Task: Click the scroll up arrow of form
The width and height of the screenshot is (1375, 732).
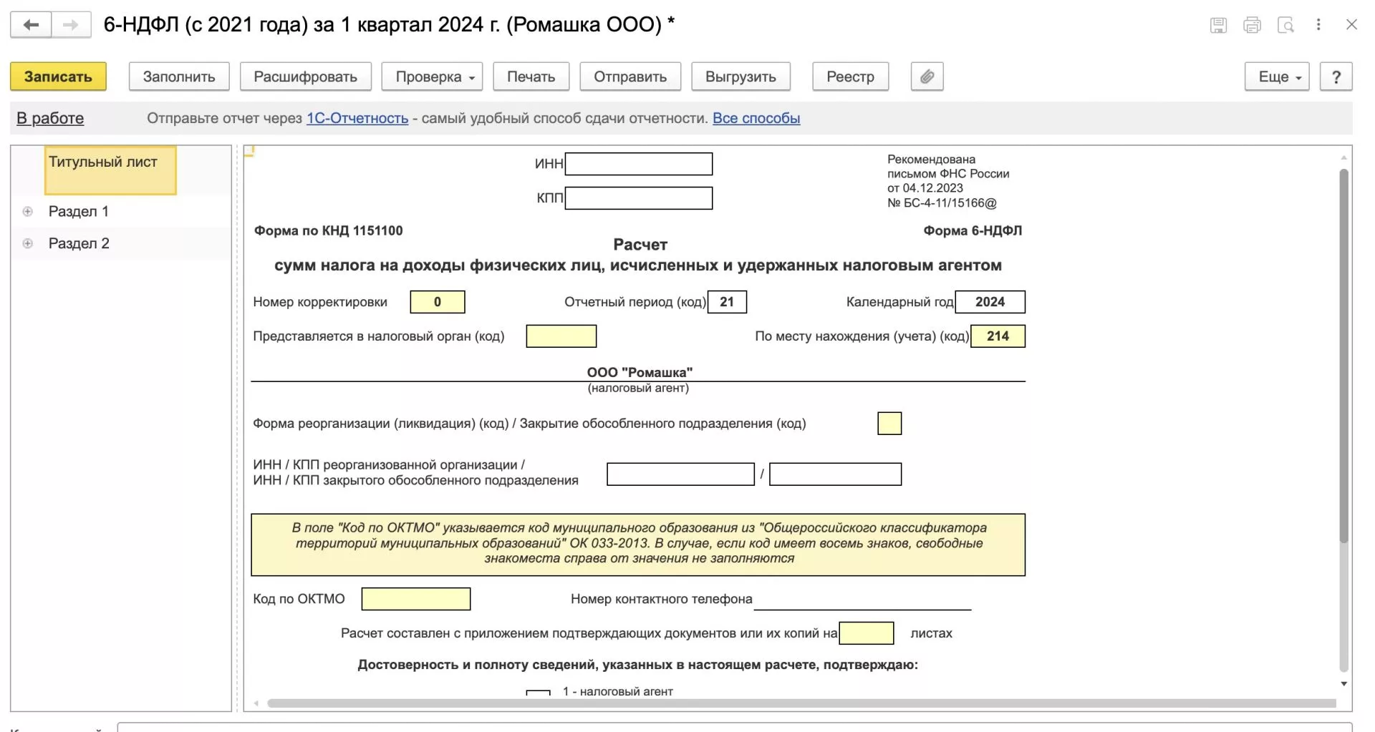Action: click(x=1344, y=157)
